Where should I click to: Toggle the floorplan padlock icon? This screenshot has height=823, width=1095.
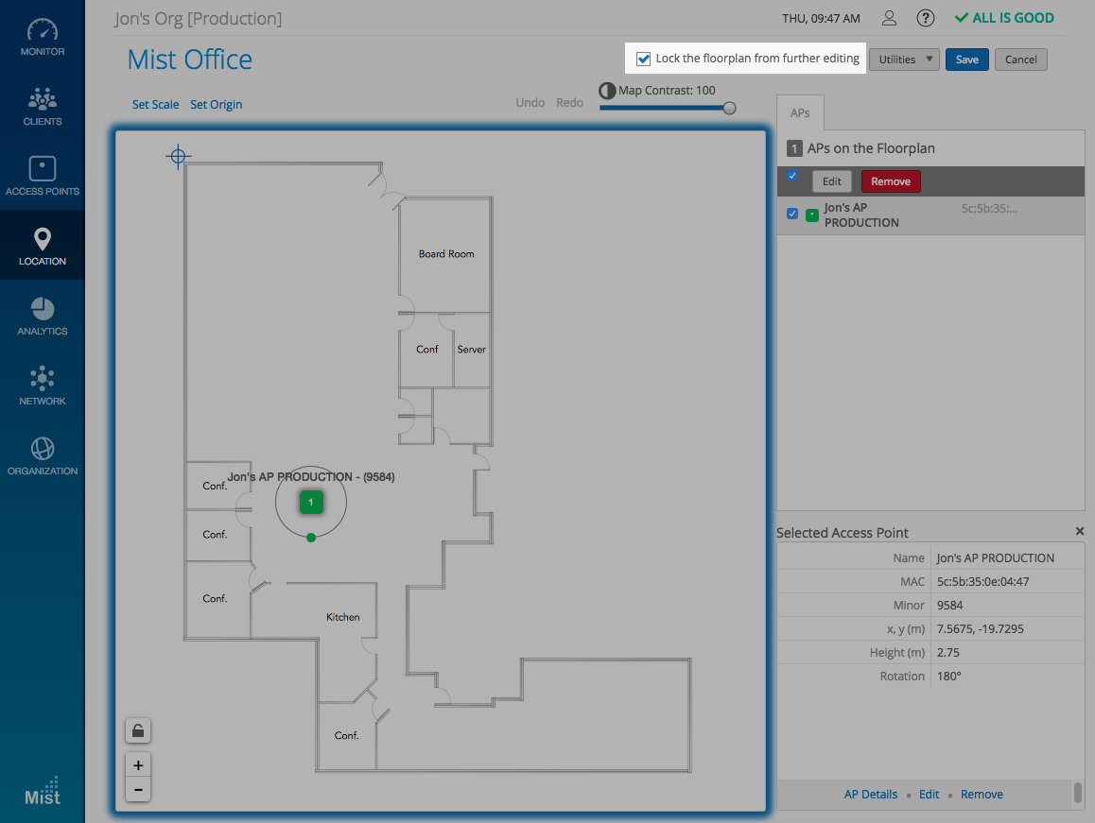tap(138, 730)
